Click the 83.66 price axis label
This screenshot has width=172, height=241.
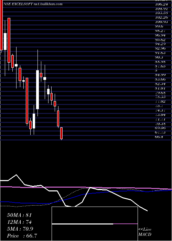pos(160,80)
